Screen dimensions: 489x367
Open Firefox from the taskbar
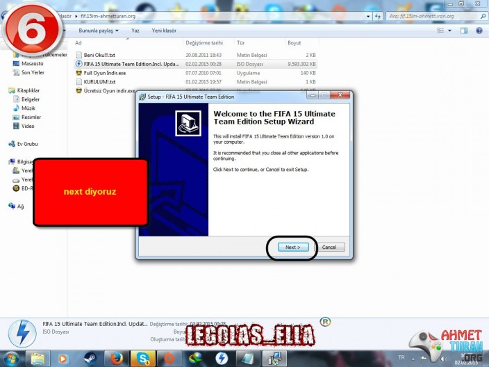coord(116,359)
